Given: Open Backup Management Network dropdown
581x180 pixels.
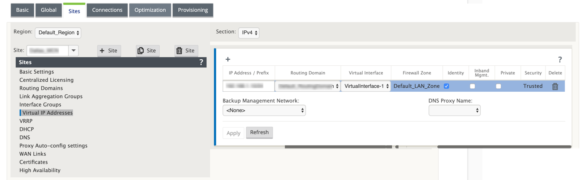Looking at the screenshot, I should pyautogui.click(x=264, y=110).
